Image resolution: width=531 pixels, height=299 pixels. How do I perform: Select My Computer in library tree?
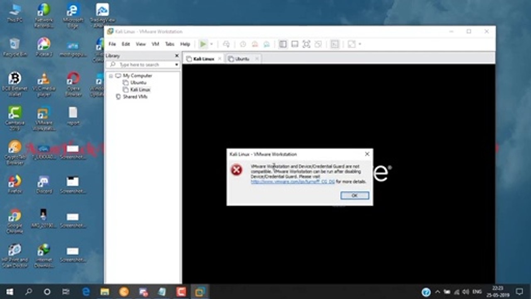click(137, 76)
